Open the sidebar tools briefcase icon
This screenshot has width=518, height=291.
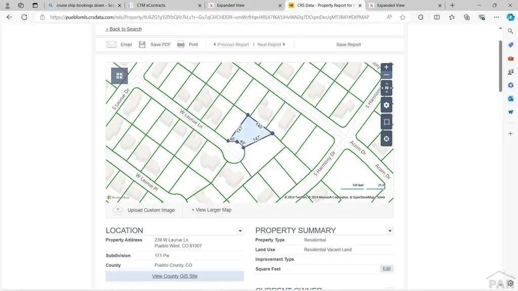tap(510, 58)
